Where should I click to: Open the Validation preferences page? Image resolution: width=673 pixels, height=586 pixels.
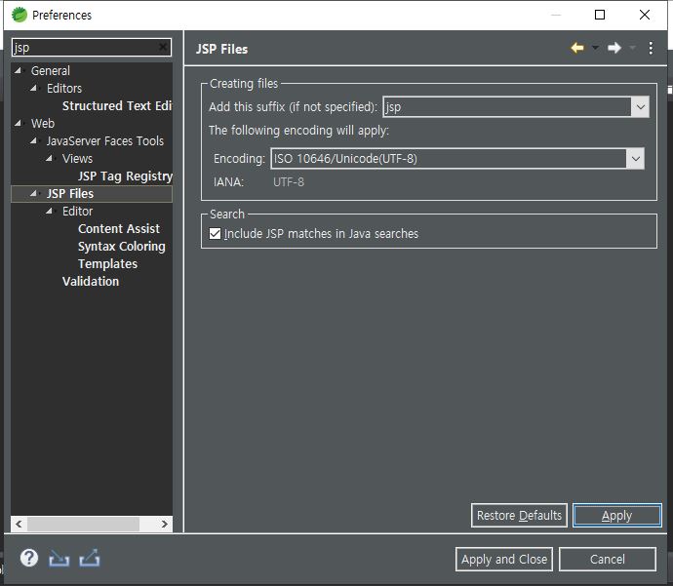91,282
